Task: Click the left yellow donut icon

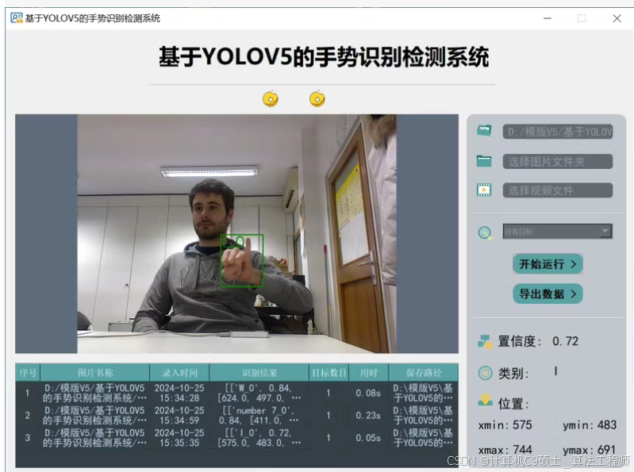Action: pos(271,98)
